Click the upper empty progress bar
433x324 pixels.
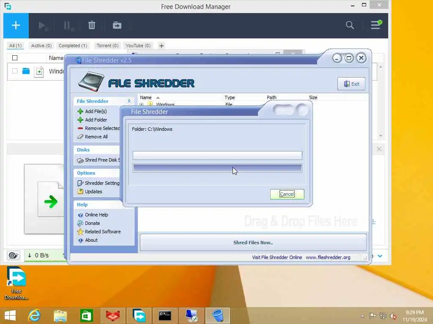tap(217, 155)
